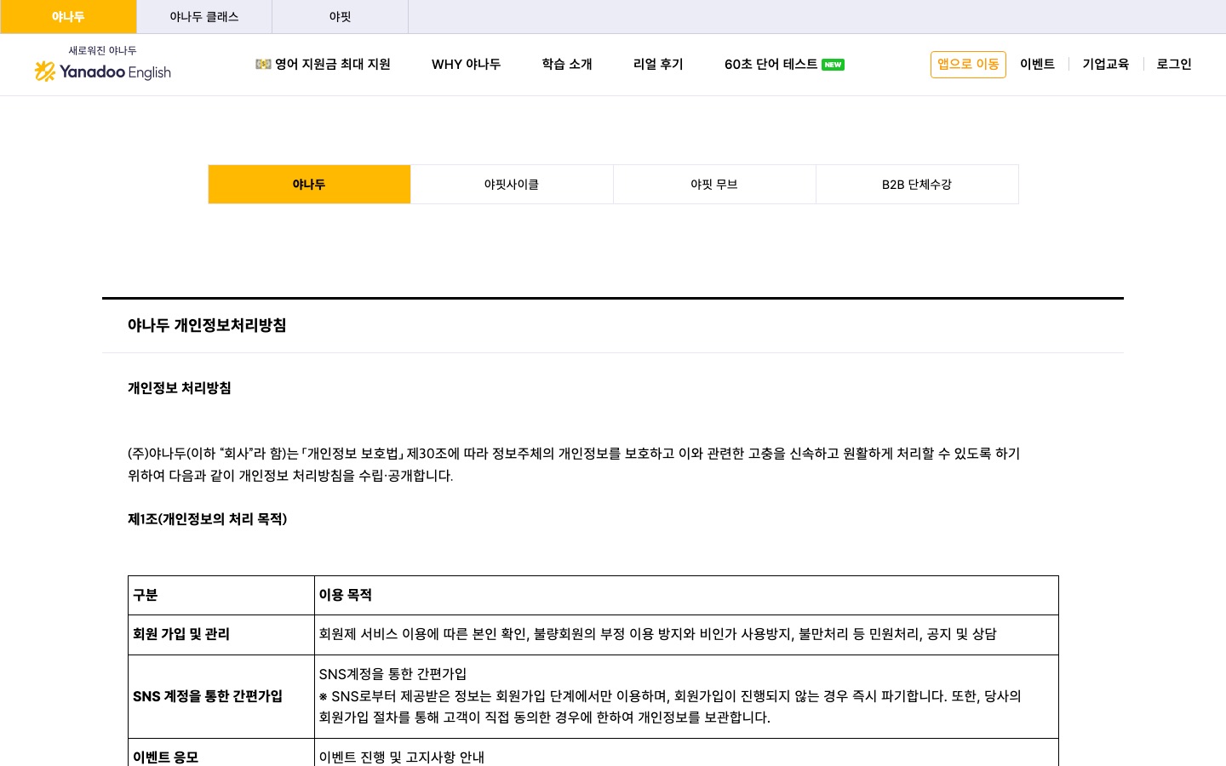
Task: Click the money icon beside 영어 지원금
Action: (x=263, y=64)
